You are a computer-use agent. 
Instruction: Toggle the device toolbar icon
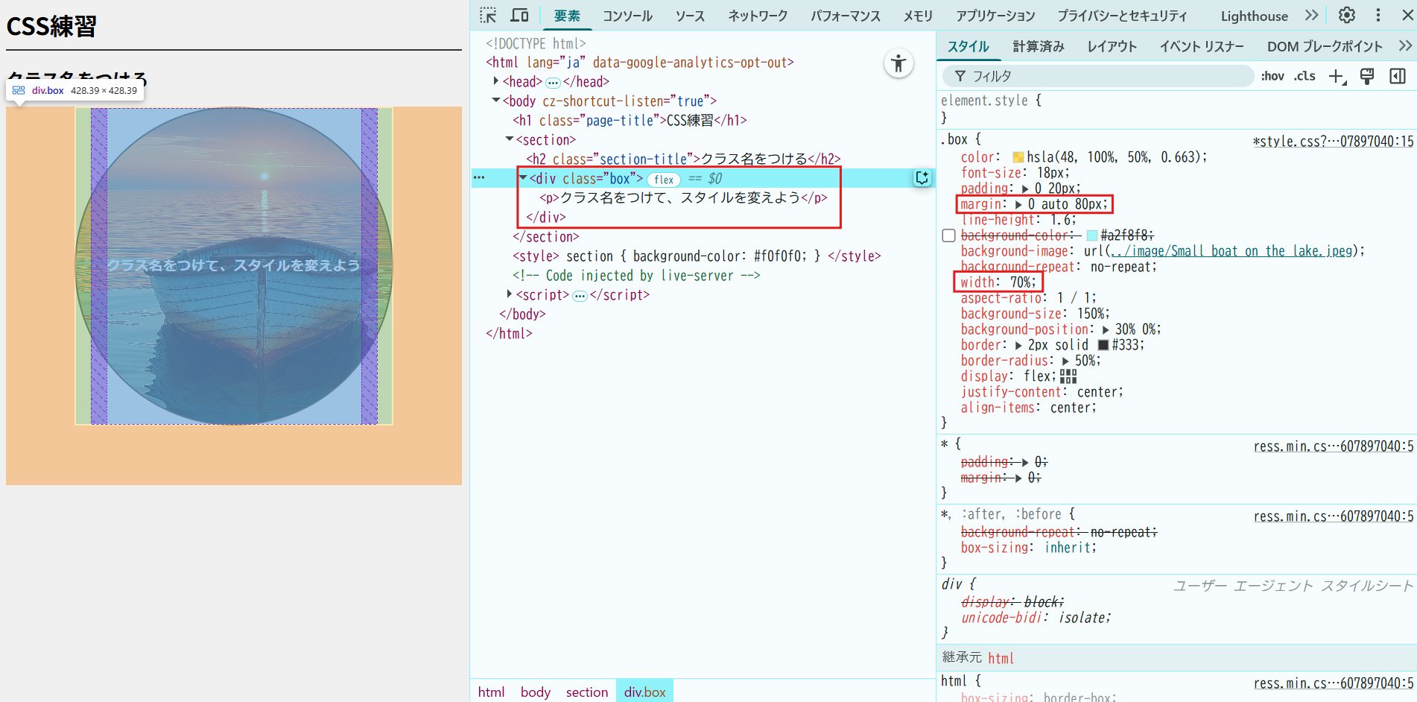pyautogui.click(x=519, y=16)
